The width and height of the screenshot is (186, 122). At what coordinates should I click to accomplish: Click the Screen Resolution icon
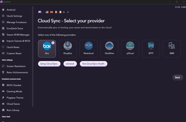[x=3, y=66]
